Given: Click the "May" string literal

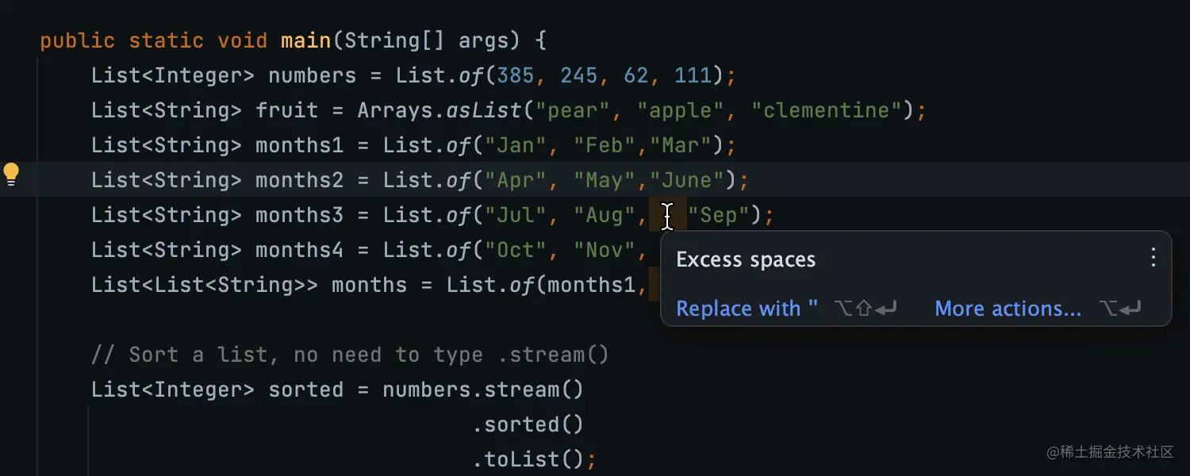Looking at the screenshot, I should pos(605,180).
